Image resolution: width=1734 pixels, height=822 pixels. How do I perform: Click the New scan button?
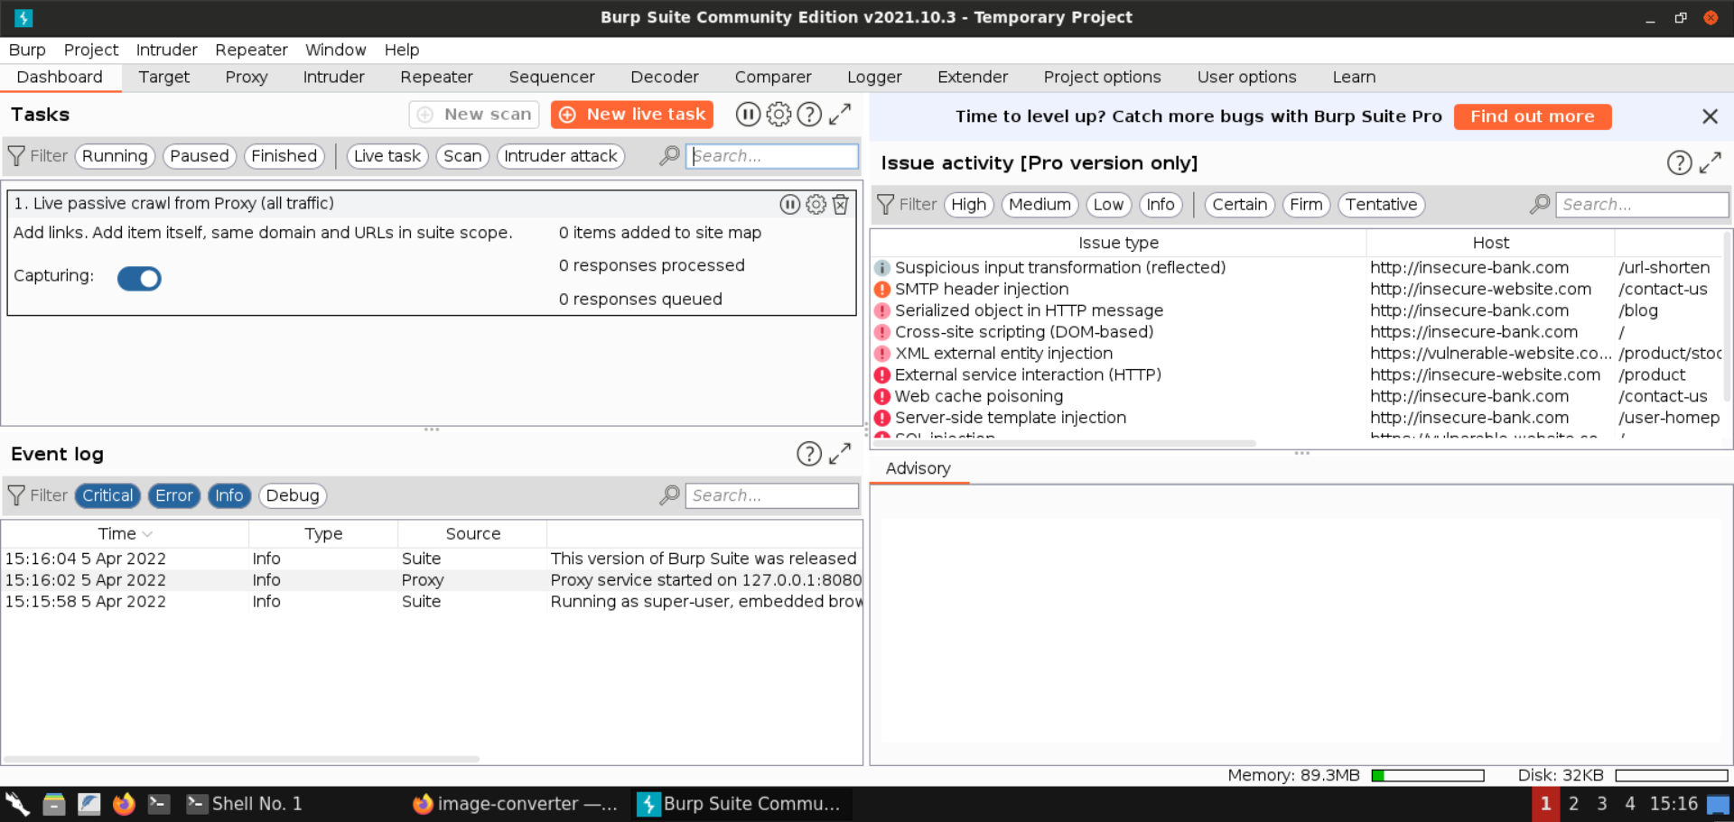(x=474, y=115)
